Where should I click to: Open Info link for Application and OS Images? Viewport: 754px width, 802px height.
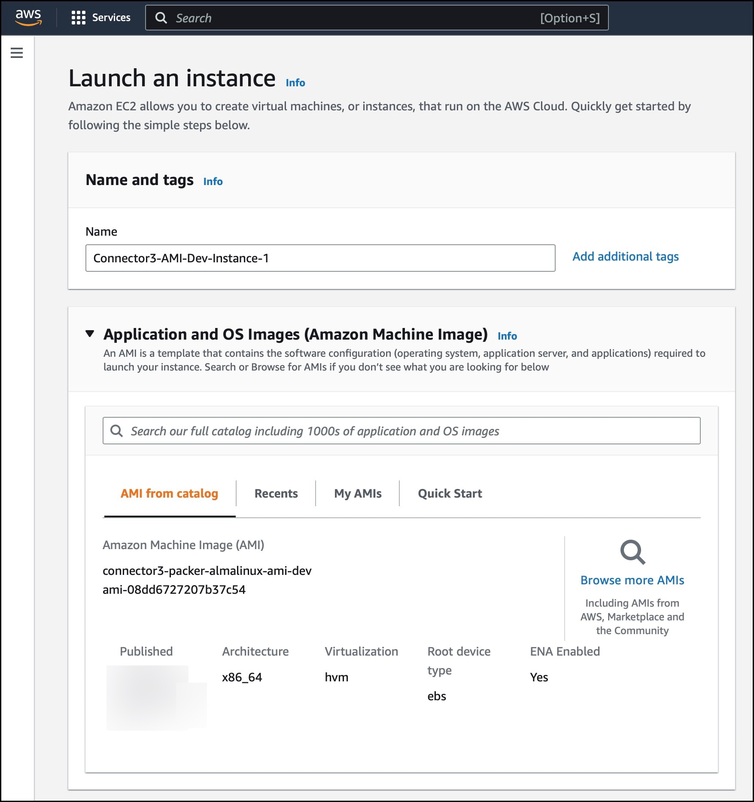(x=507, y=336)
